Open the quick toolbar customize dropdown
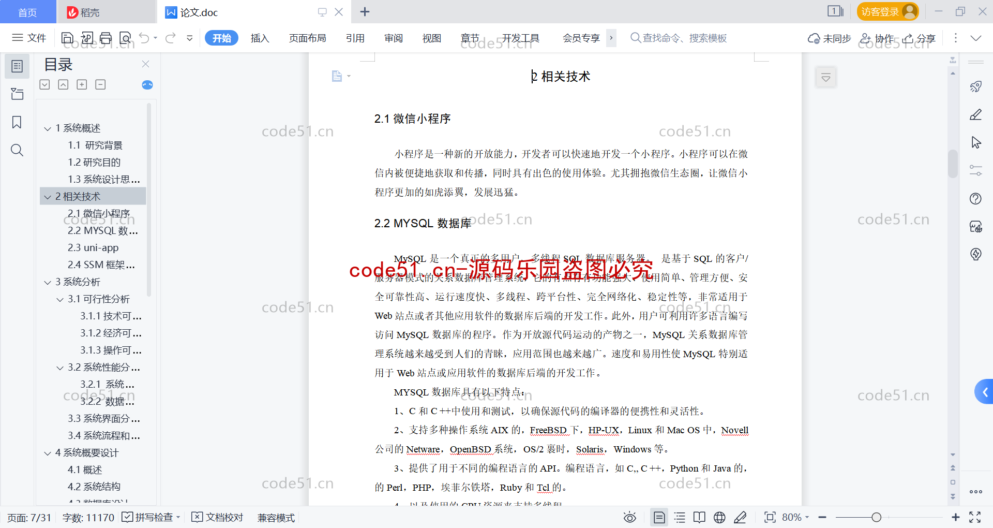This screenshot has height=528, width=993. coord(190,38)
